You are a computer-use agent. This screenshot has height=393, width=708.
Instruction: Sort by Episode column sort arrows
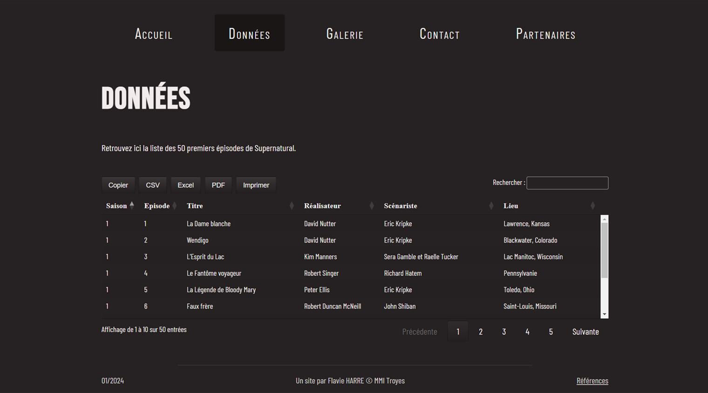(x=175, y=205)
